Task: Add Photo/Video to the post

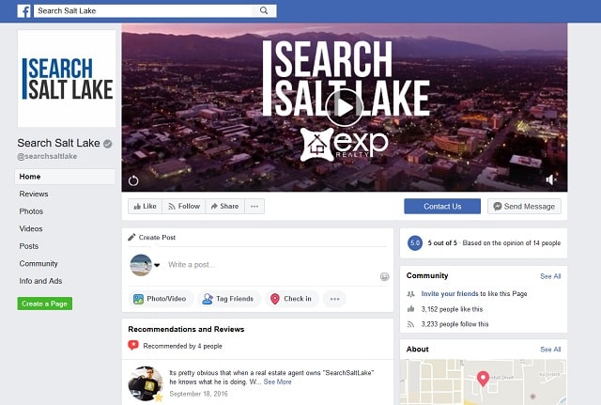Action: [x=161, y=299]
